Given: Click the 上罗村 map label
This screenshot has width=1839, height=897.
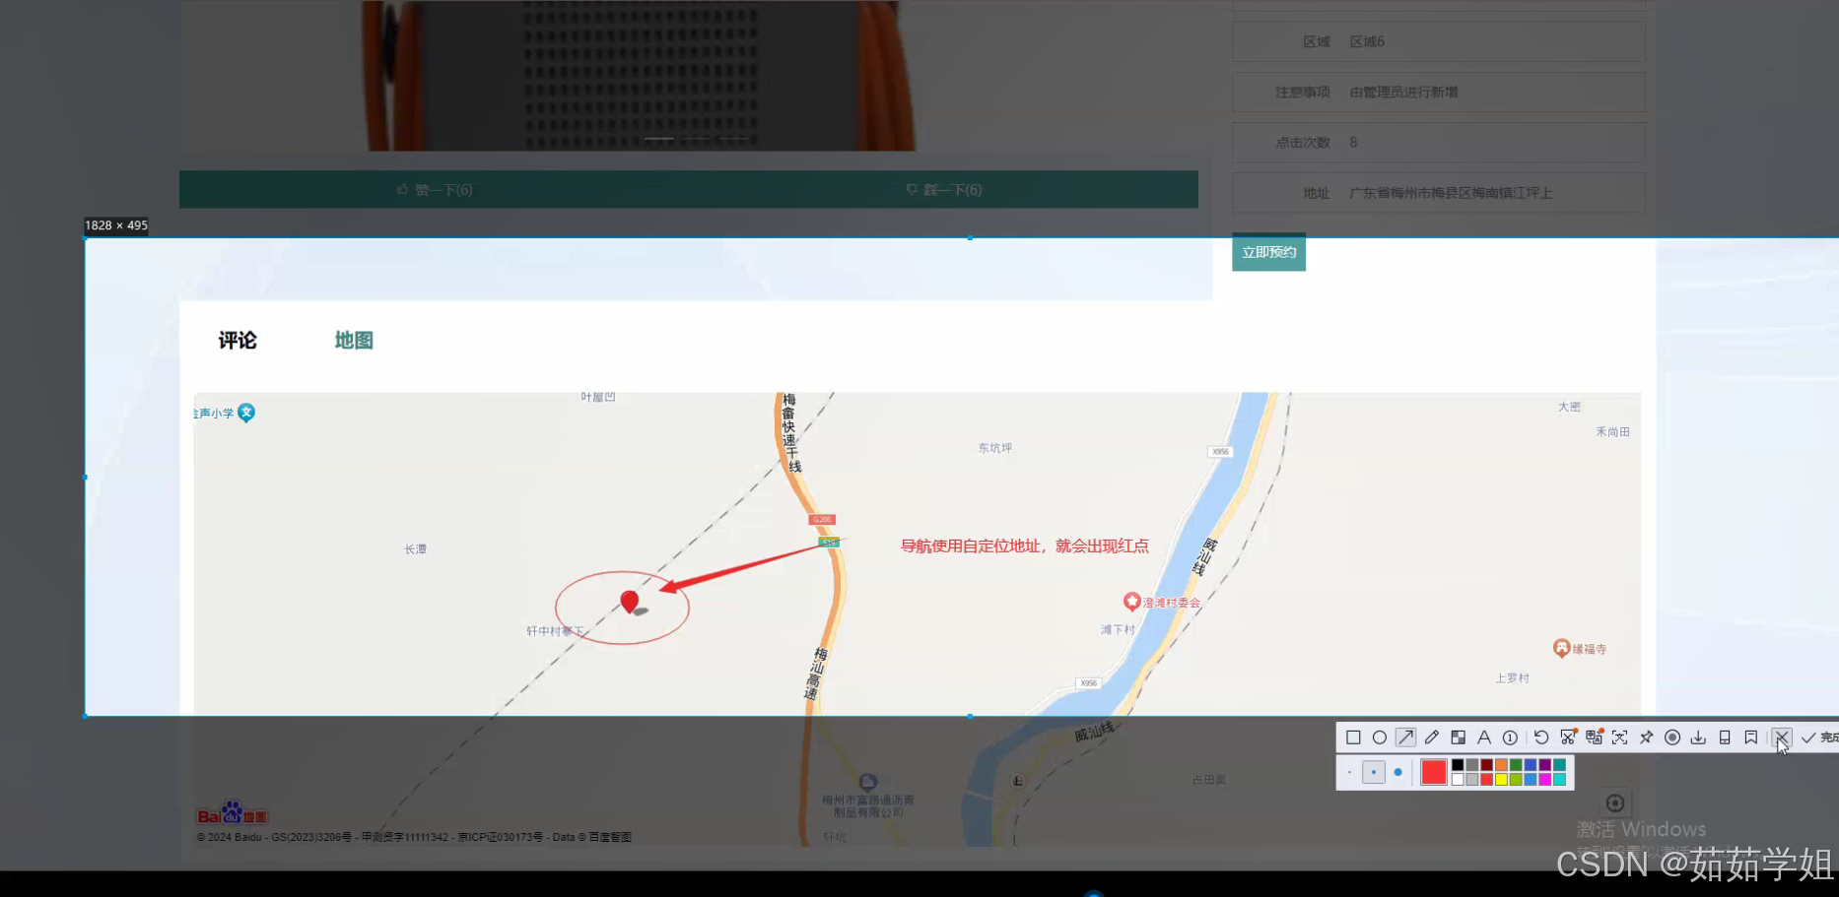Looking at the screenshot, I should 1513,678.
